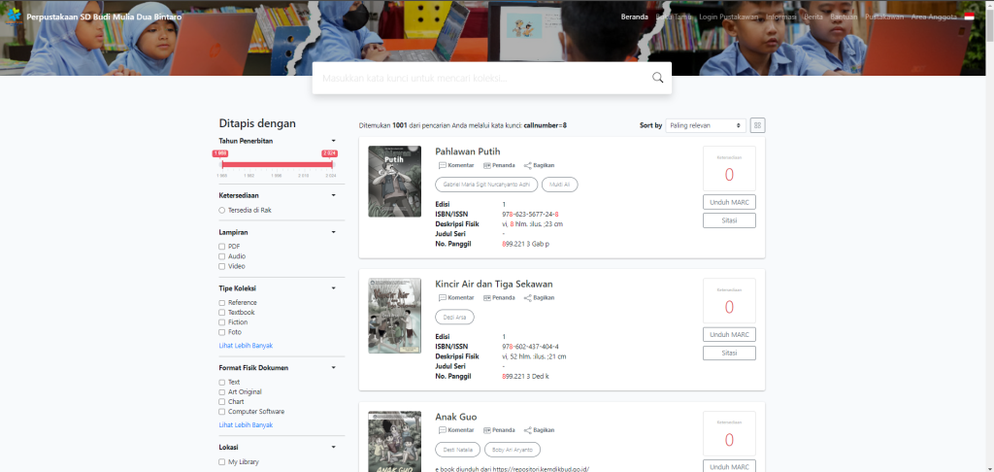
Task: Click Lihat Lebih Banyak under Tipe Koleksi
Action: (x=246, y=346)
